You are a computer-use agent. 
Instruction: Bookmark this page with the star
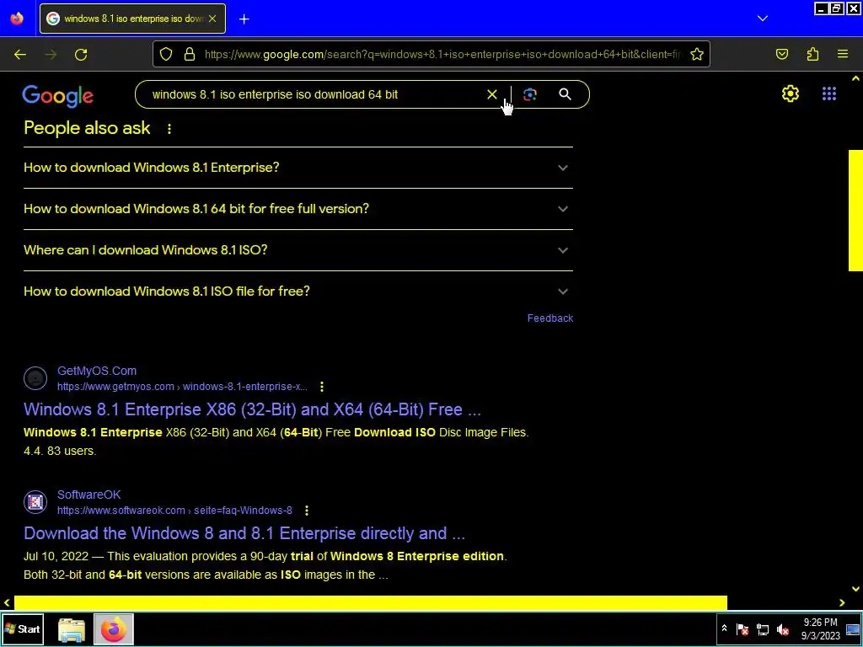(697, 54)
